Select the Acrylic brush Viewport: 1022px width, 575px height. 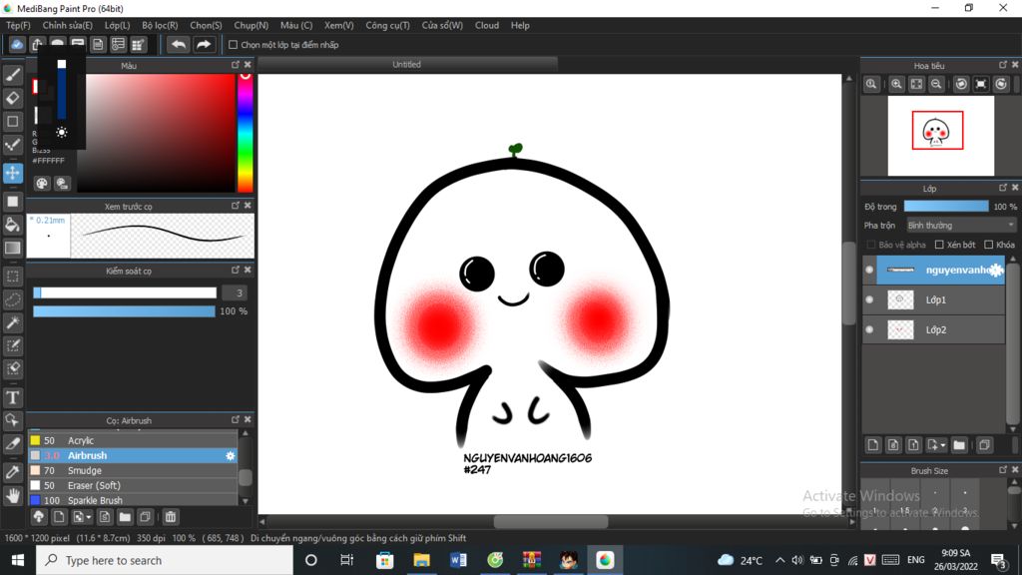(133, 440)
